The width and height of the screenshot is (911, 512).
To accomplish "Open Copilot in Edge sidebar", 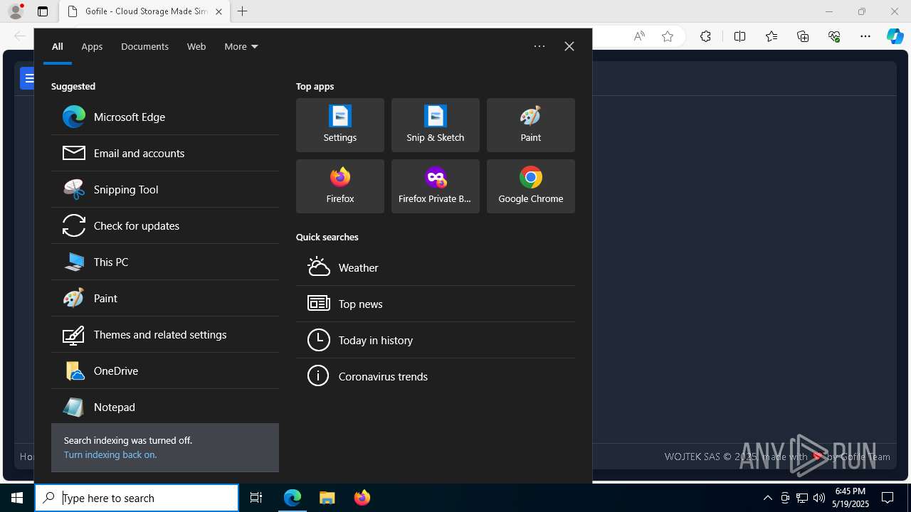I will [895, 36].
